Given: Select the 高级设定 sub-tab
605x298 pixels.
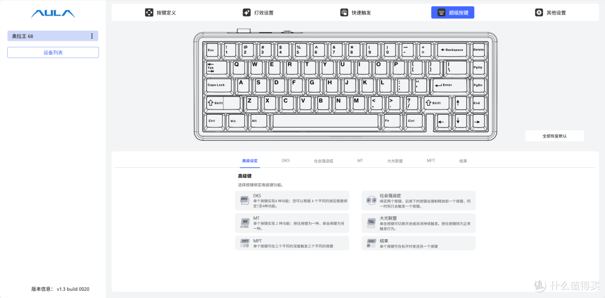Looking at the screenshot, I should 250,160.
